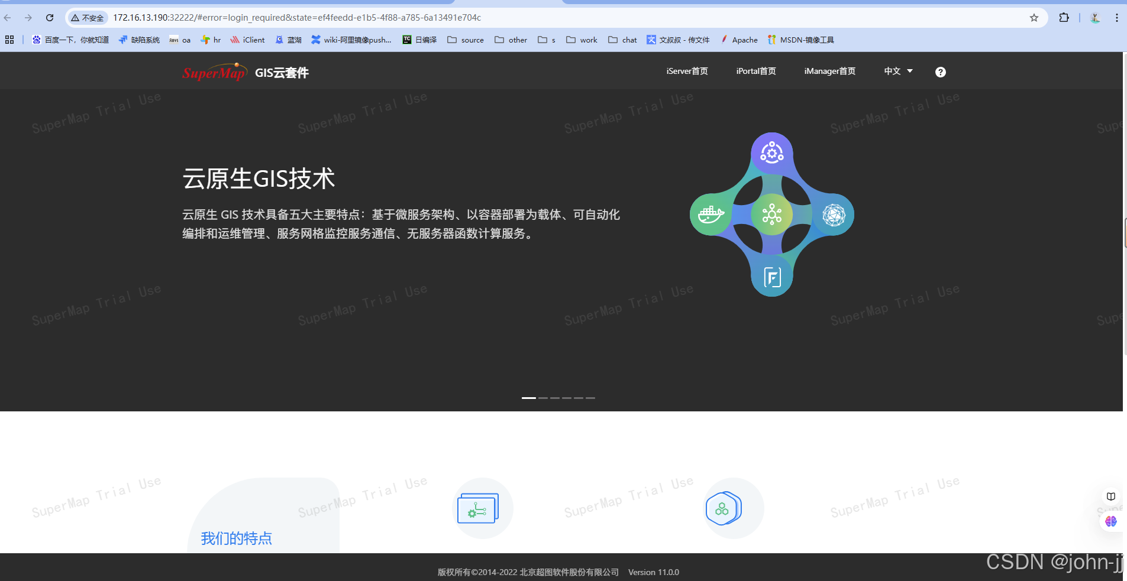Bookmark this page with star icon
Viewport: 1127px width, 581px height.
tap(1034, 18)
